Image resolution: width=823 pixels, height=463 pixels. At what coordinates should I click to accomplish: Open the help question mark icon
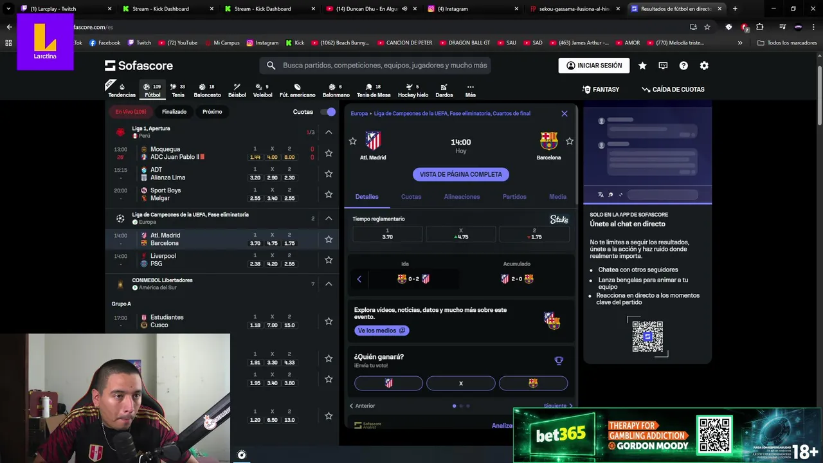tap(683, 66)
